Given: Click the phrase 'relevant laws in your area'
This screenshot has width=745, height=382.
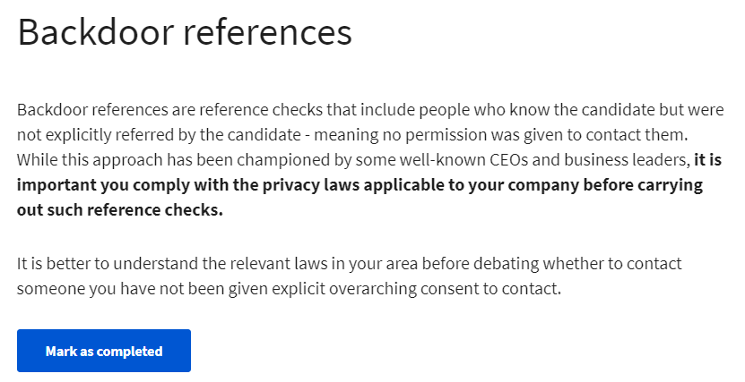Looking at the screenshot, I should tap(342, 265).
